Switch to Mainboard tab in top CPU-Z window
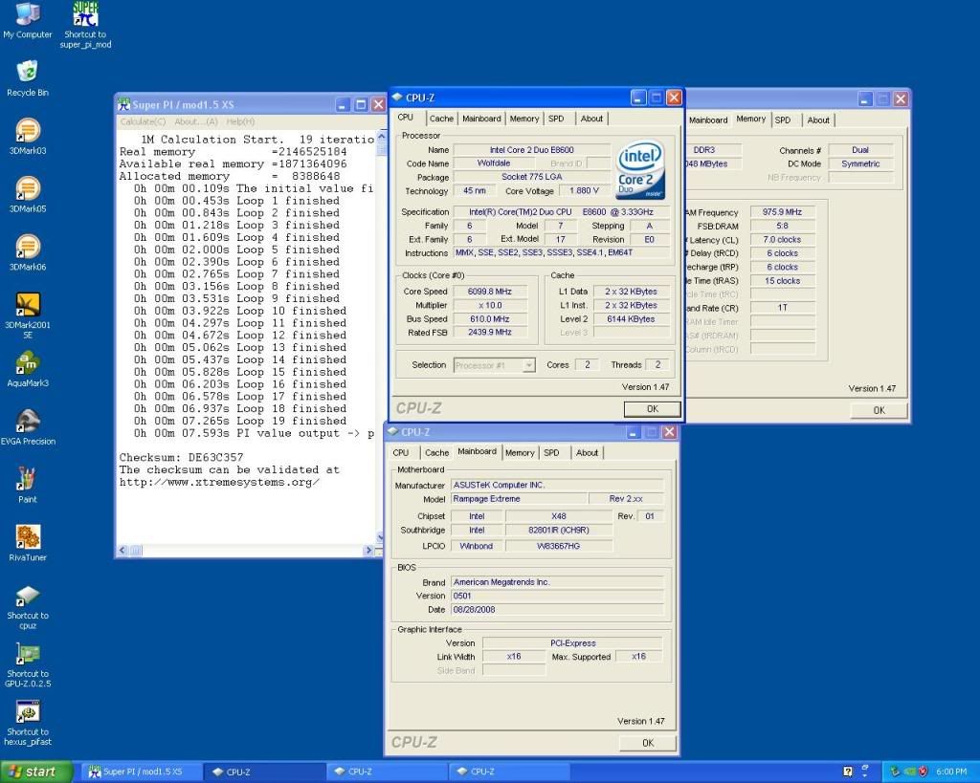Screen dimensions: 980x783 (481, 119)
